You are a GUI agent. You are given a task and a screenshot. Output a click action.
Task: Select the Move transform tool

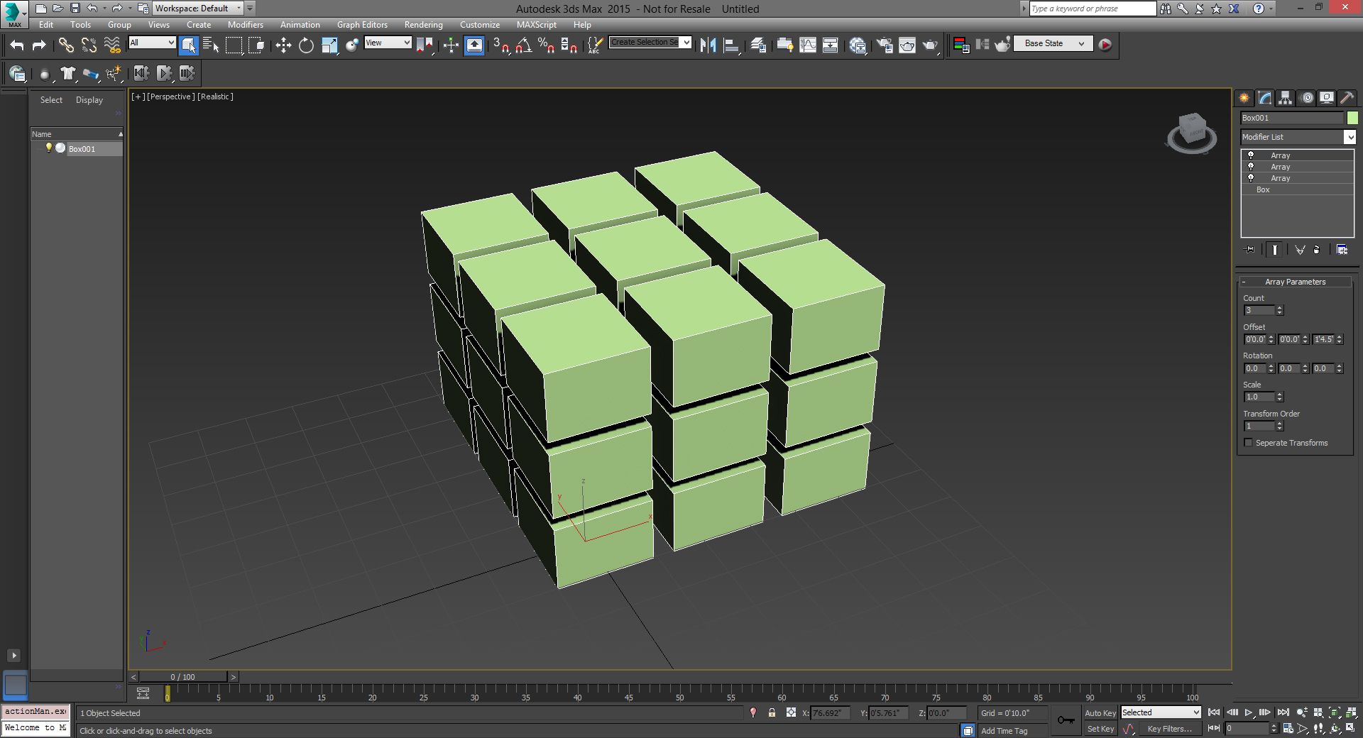283,45
